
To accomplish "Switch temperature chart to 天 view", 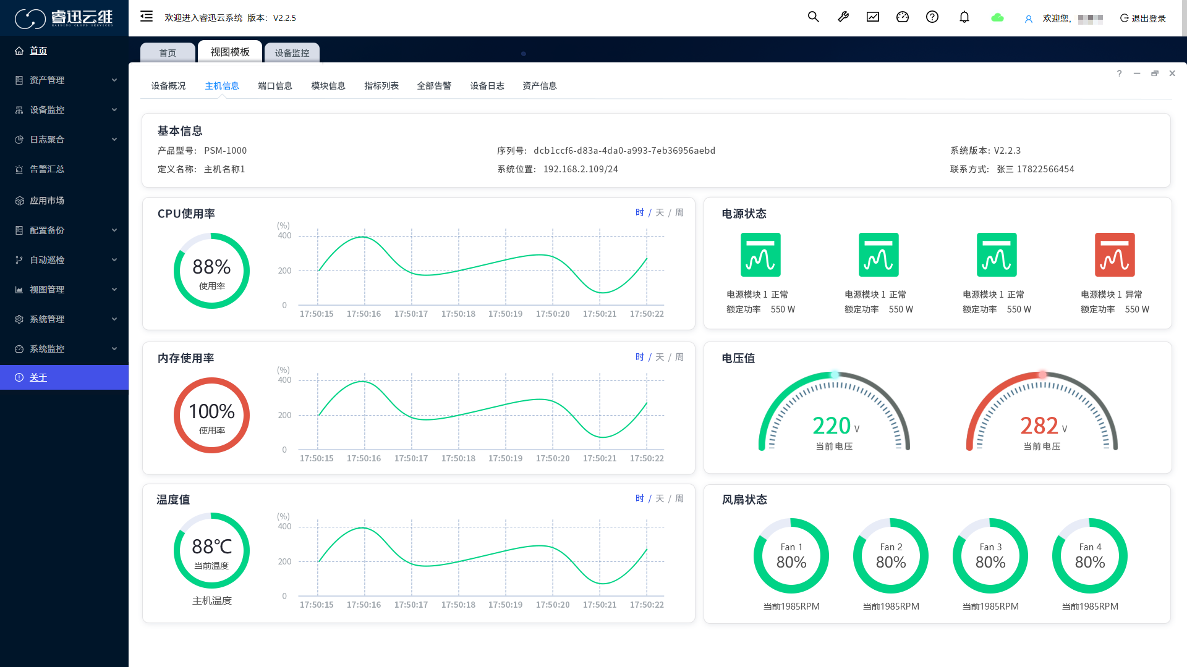I will click(x=660, y=498).
